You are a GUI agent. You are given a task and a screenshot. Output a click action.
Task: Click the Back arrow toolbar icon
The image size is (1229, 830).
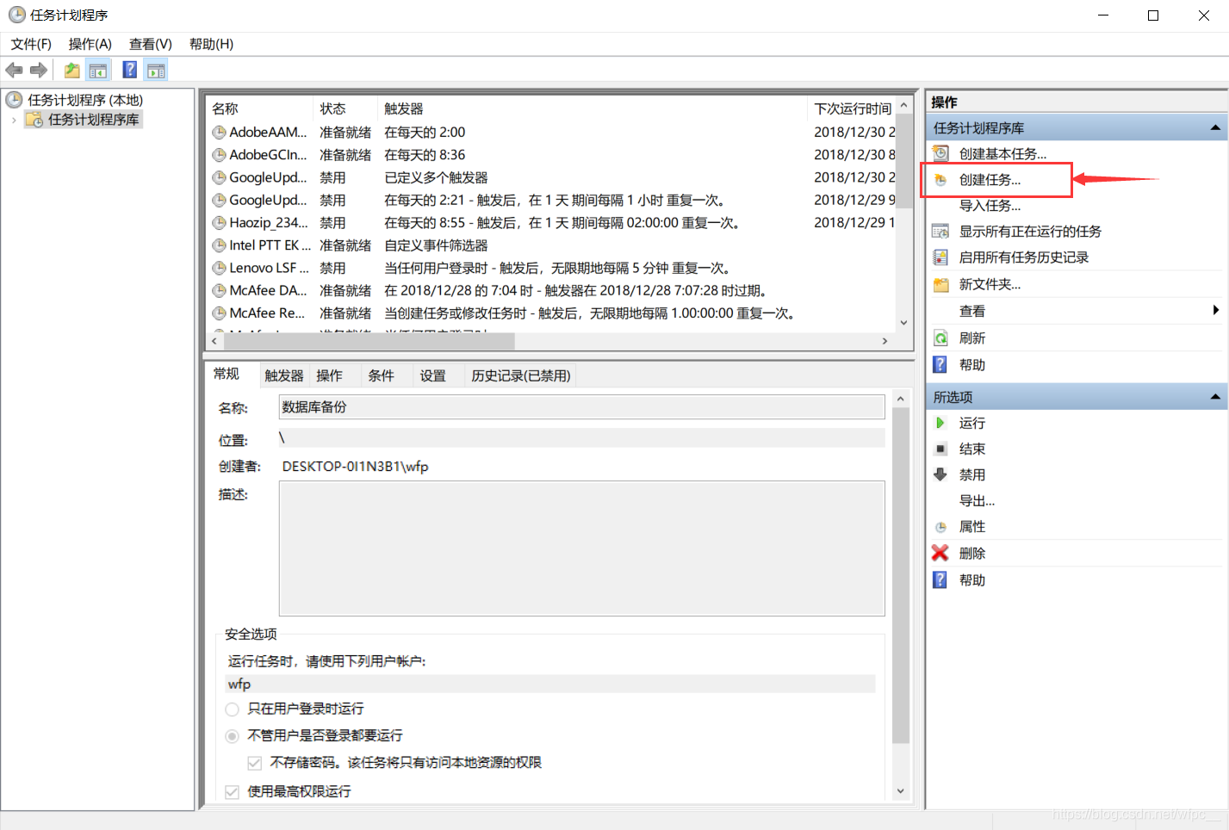[14, 70]
